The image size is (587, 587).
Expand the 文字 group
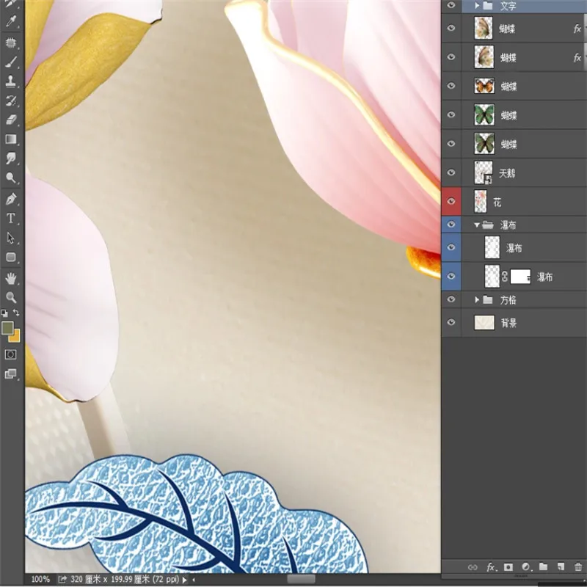click(x=477, y=6)
